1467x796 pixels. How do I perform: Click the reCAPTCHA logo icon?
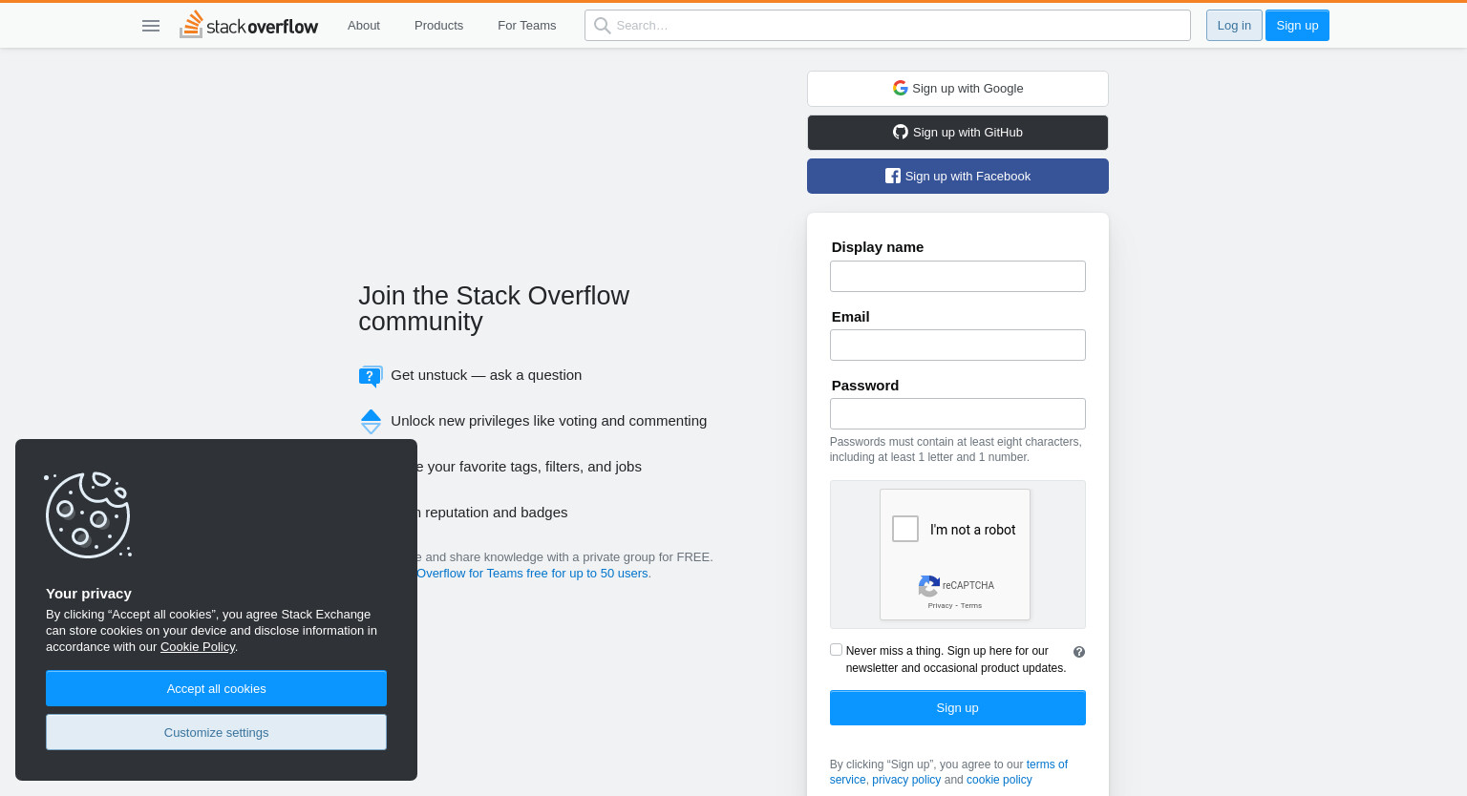point(928,585)
